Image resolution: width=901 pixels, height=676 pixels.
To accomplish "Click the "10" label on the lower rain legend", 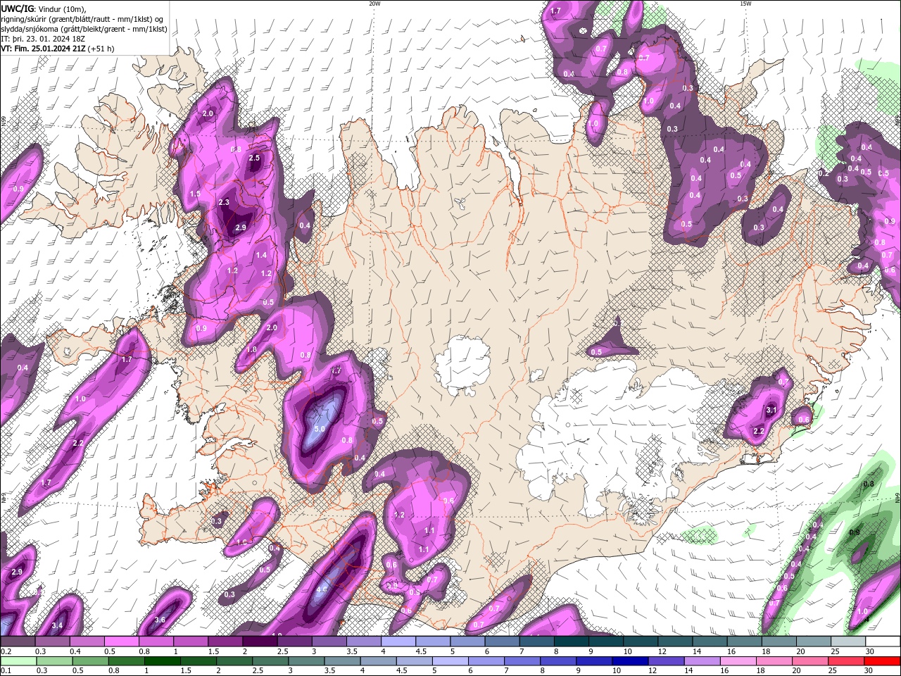I will (617, 670).
